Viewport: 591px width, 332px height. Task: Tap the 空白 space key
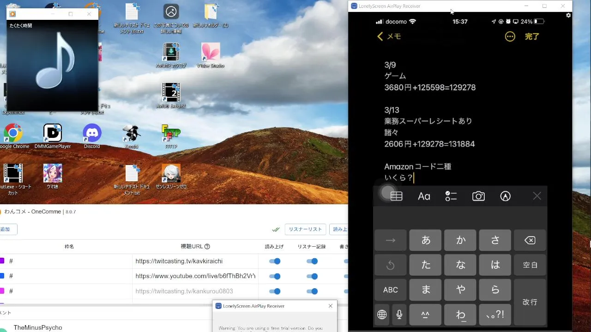530,265
